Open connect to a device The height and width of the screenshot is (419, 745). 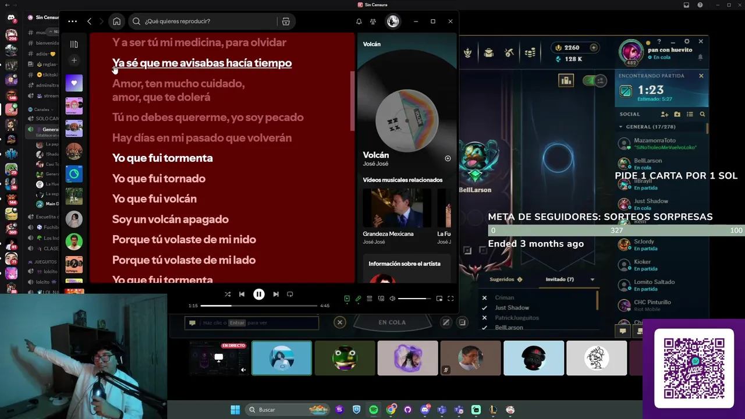coord(381,299)
